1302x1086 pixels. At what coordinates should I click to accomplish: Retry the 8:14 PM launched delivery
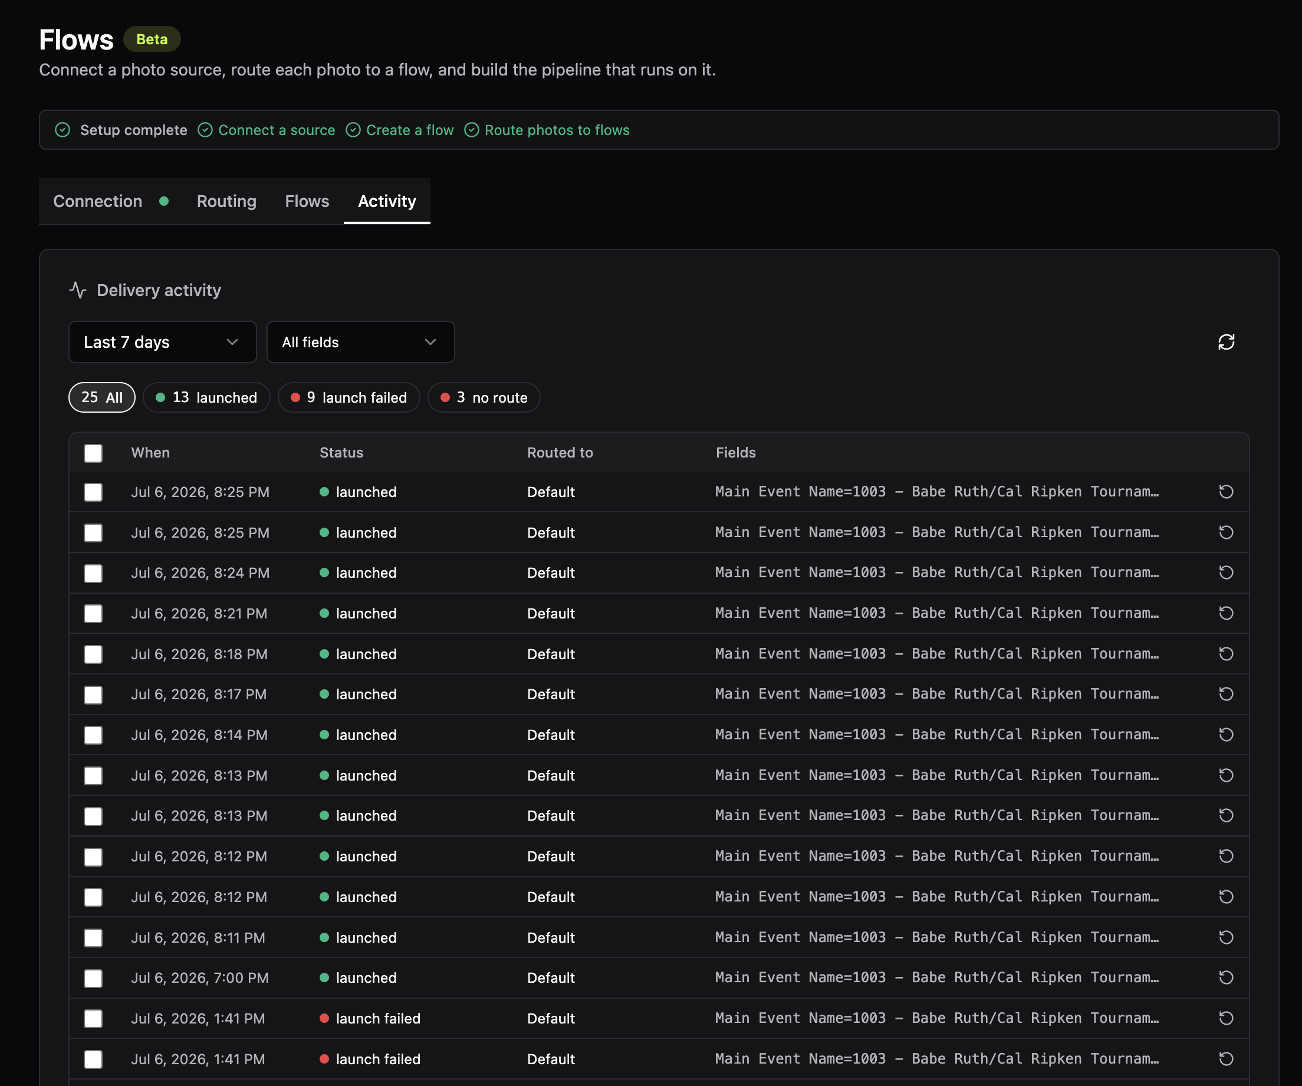tap(1226, 735)
